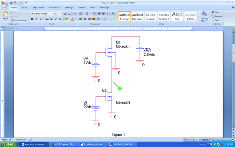Click the Save icon in Quick Access toolbar
Screen dimensions: 235x147
tap(11, 2)
